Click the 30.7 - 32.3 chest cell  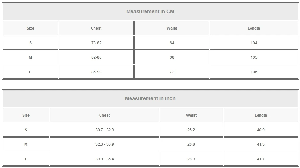pyautogui.click(x=104, y=130)
